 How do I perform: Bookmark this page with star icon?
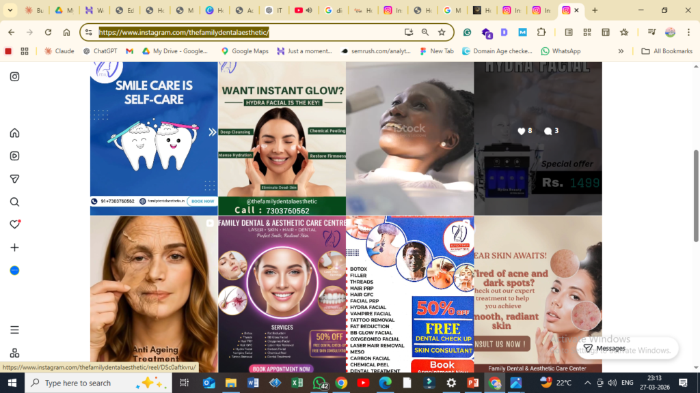[442, 32]
